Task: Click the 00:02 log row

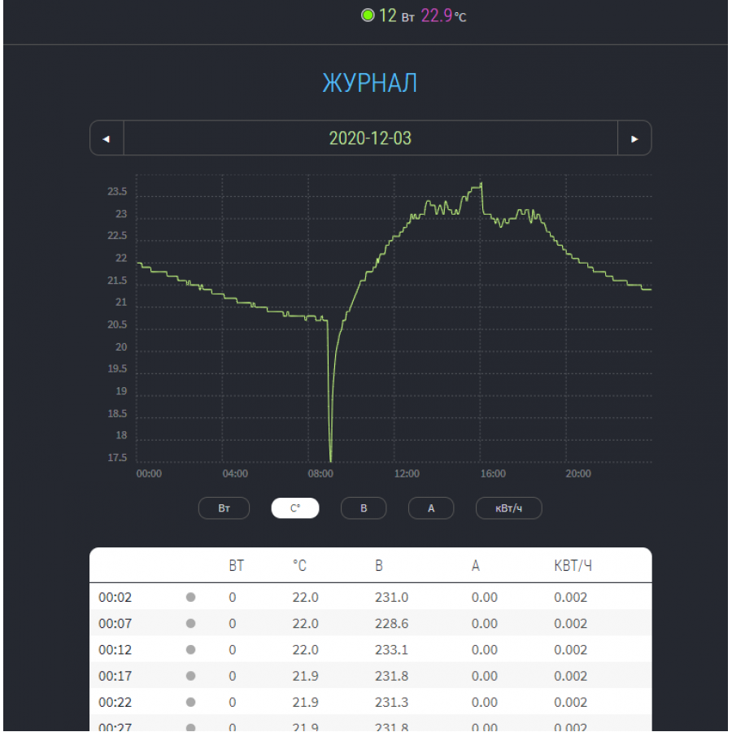Action: (x=370, y=597)
